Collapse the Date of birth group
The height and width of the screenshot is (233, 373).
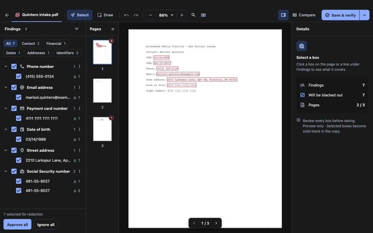point(6,129)
